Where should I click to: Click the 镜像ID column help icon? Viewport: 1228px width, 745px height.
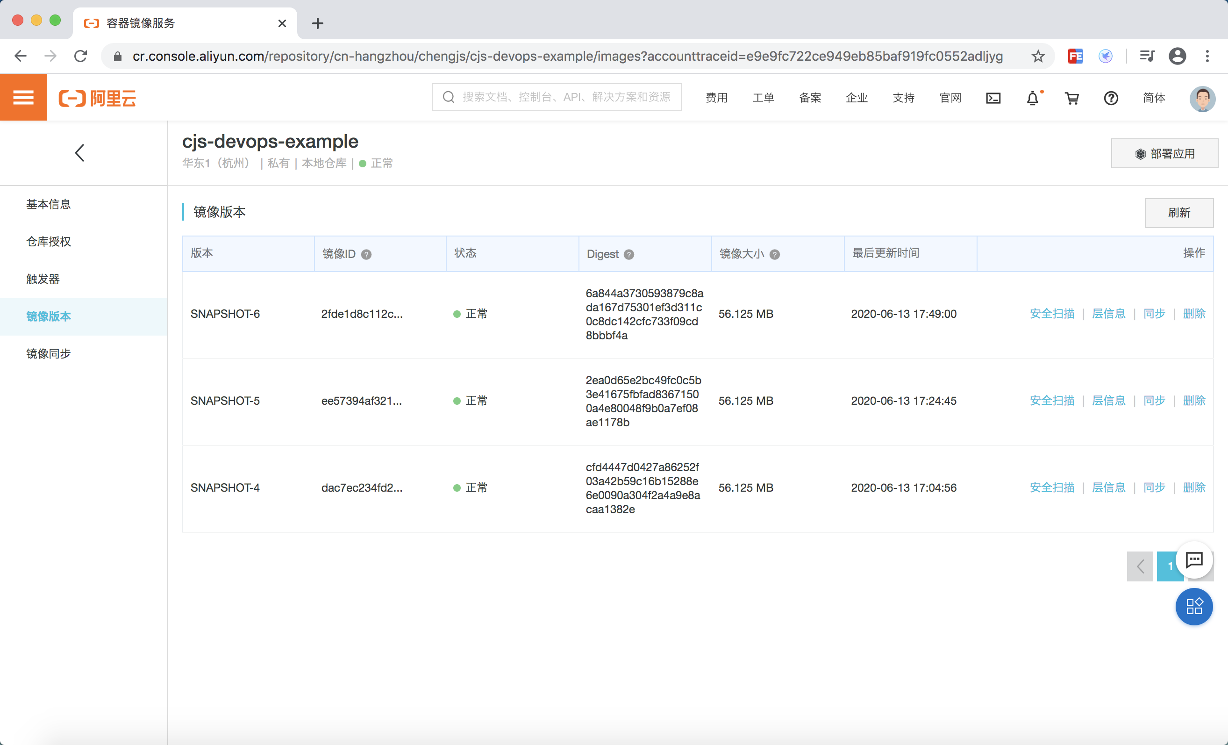(366, 254)
